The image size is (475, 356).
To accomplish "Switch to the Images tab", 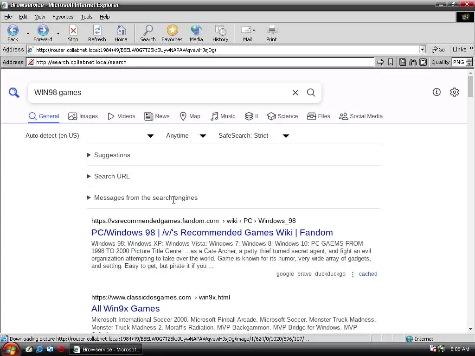I will pos(83,116).
